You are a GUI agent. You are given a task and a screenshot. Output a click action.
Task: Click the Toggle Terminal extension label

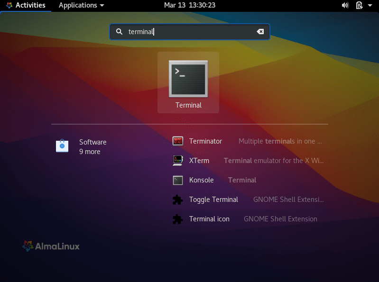coord(213,200)
